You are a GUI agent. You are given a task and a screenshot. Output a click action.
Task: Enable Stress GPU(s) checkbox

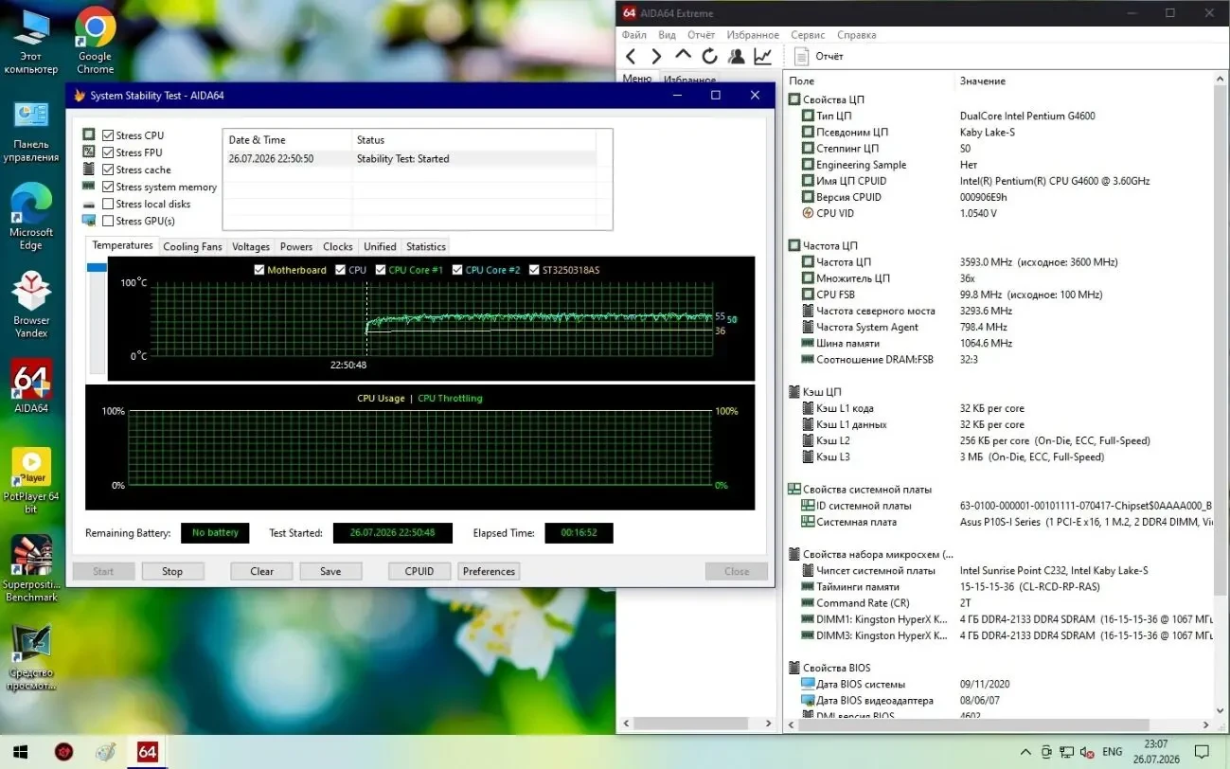[108, 221]
